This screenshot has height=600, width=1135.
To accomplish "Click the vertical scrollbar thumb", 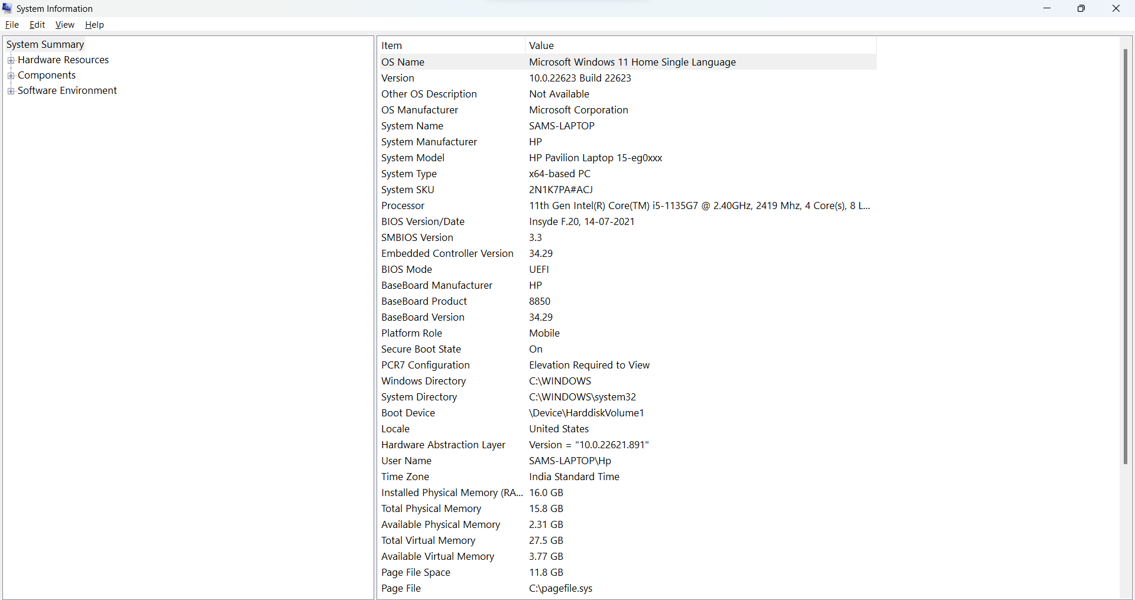I will coord(1126,254).
